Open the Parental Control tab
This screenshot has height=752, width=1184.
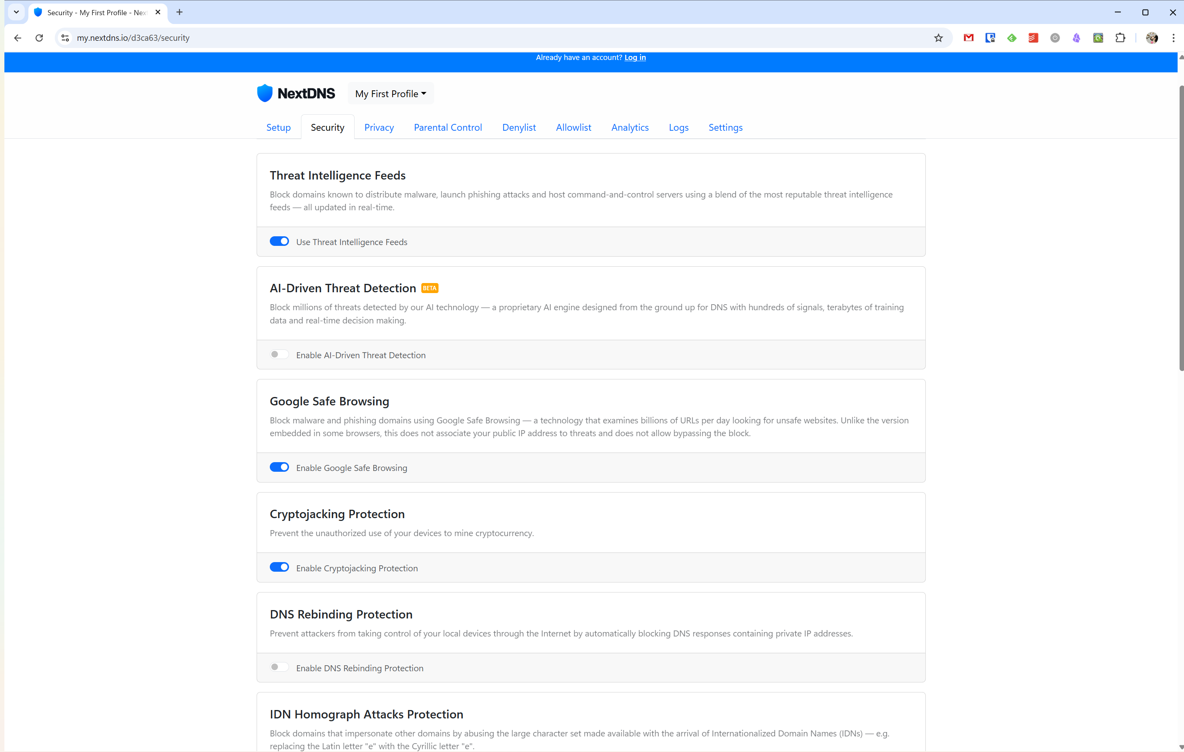pos(447,128)
